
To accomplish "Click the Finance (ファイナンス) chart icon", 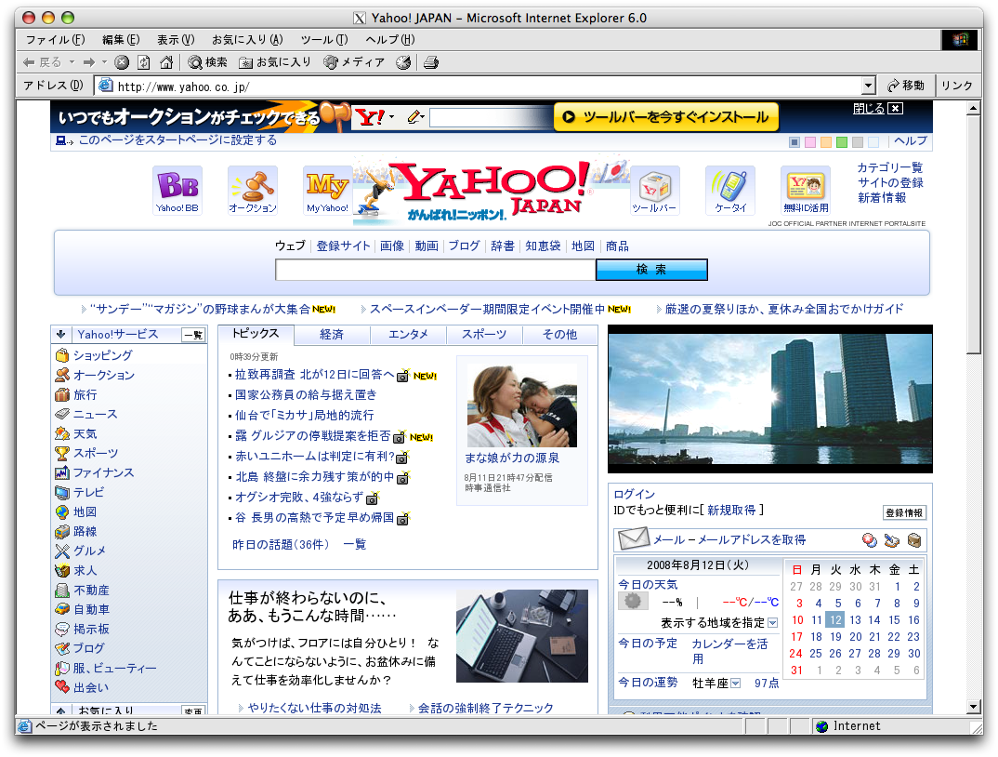I will [61, 472].
